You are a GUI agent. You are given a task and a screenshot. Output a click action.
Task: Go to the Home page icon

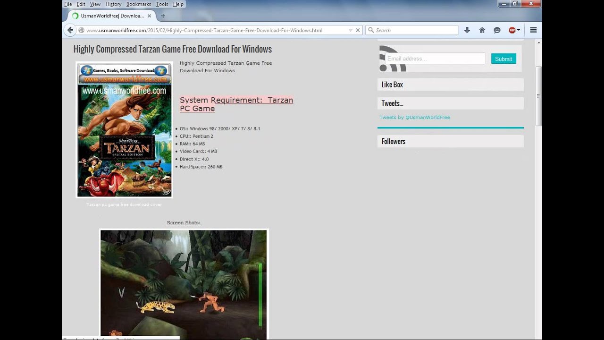click(482, 30)
